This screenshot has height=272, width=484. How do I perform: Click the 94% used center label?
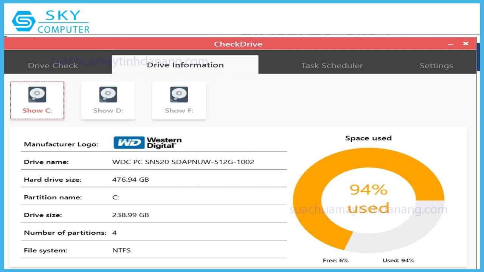pyautogui.click(x=369, y=198)
